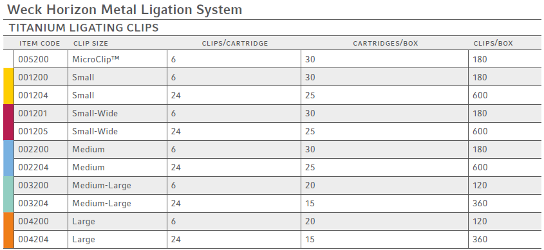Click the TITANIUM LIGATING CLIPS heading
The height and width of the screenshot is (250, 544).
click(x=84, y=28)
